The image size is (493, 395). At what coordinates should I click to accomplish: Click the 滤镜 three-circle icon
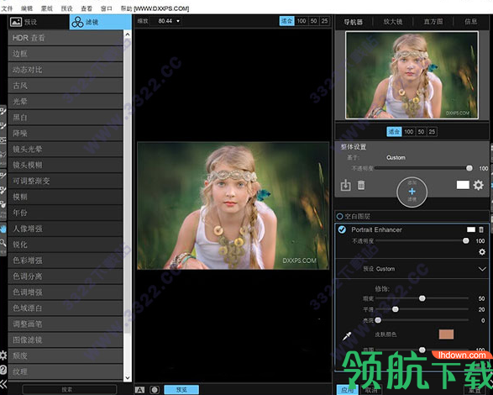pos(77,22)
